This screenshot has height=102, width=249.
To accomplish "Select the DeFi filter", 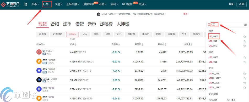I will pyautogui.click(x=159, y=34).
